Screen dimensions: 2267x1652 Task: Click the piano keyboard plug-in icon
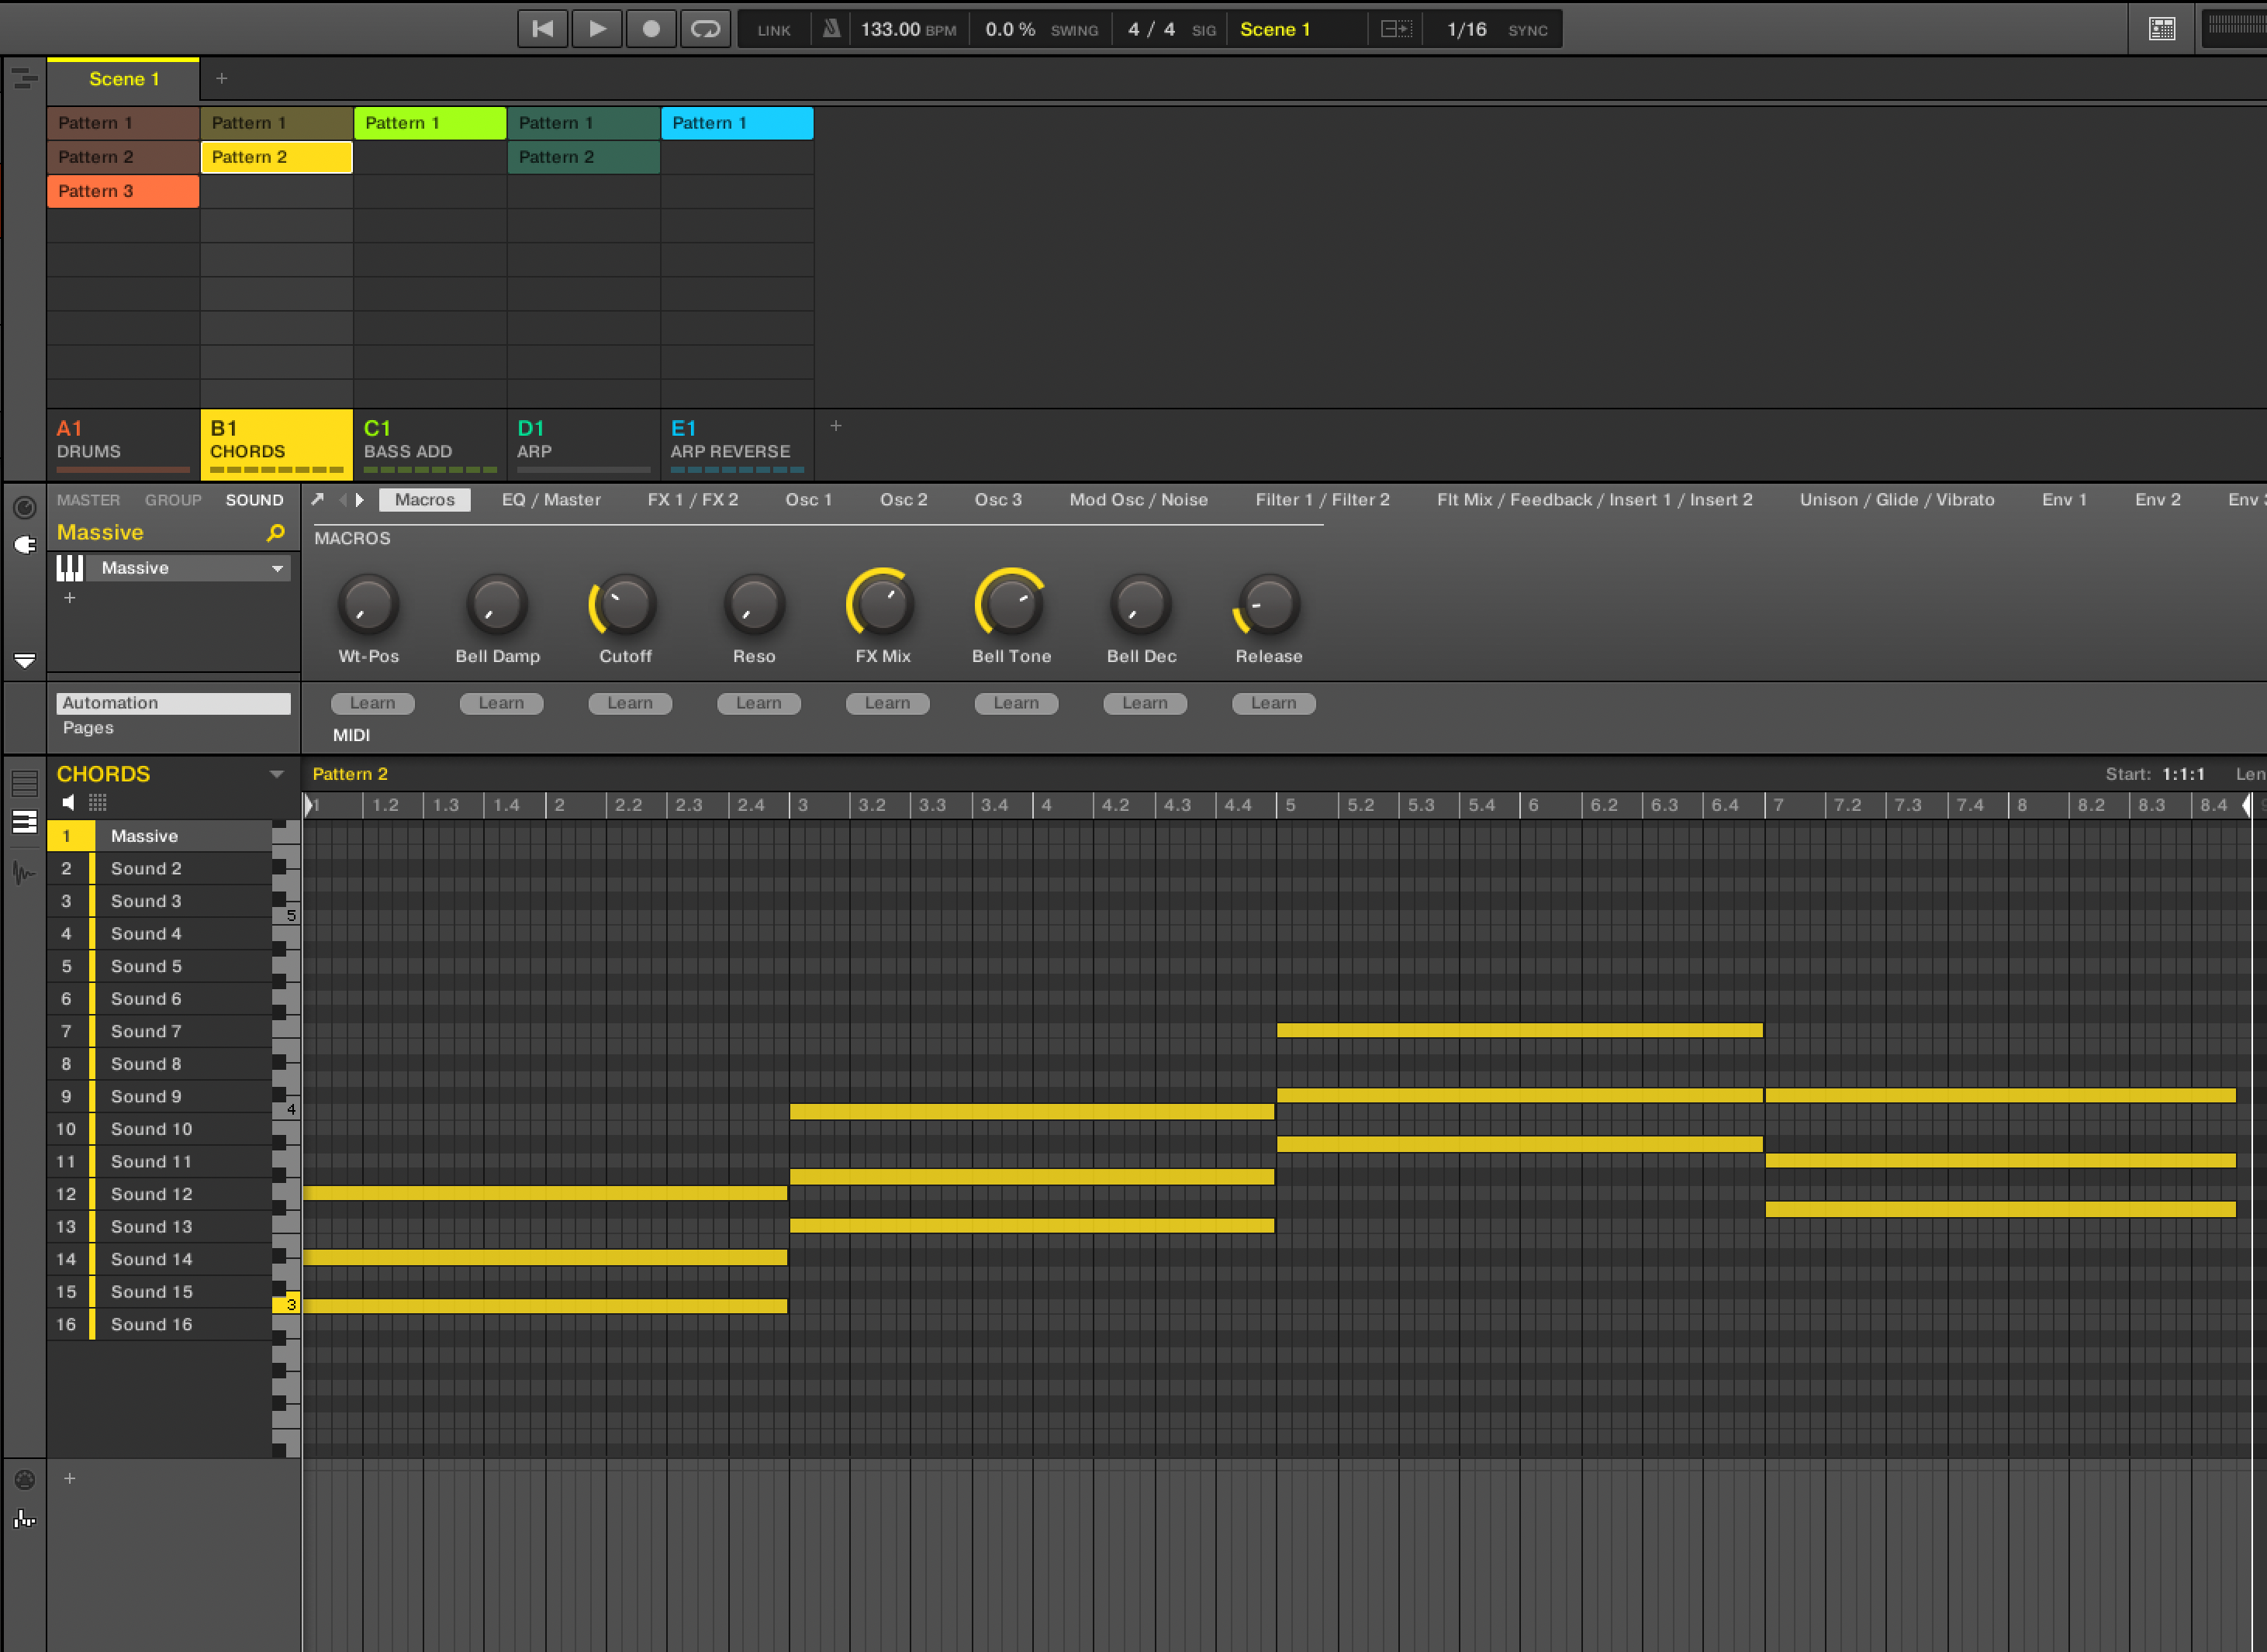coord(70,568)
